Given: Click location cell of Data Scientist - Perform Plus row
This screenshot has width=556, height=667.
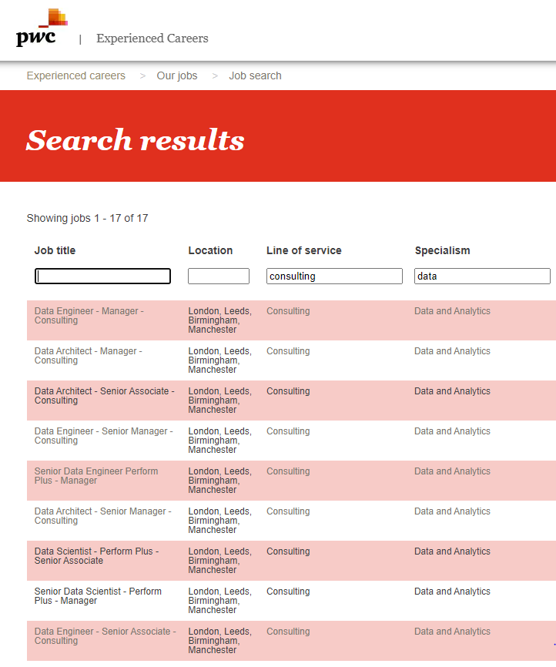Looking at the screenshot, I should click(x=220, y=560).
